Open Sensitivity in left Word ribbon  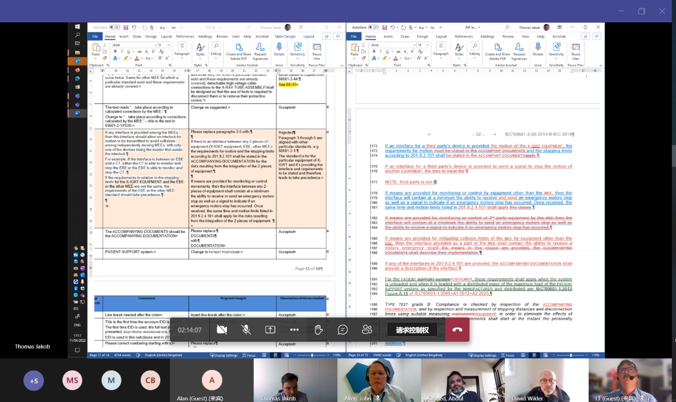coord(297,51)
